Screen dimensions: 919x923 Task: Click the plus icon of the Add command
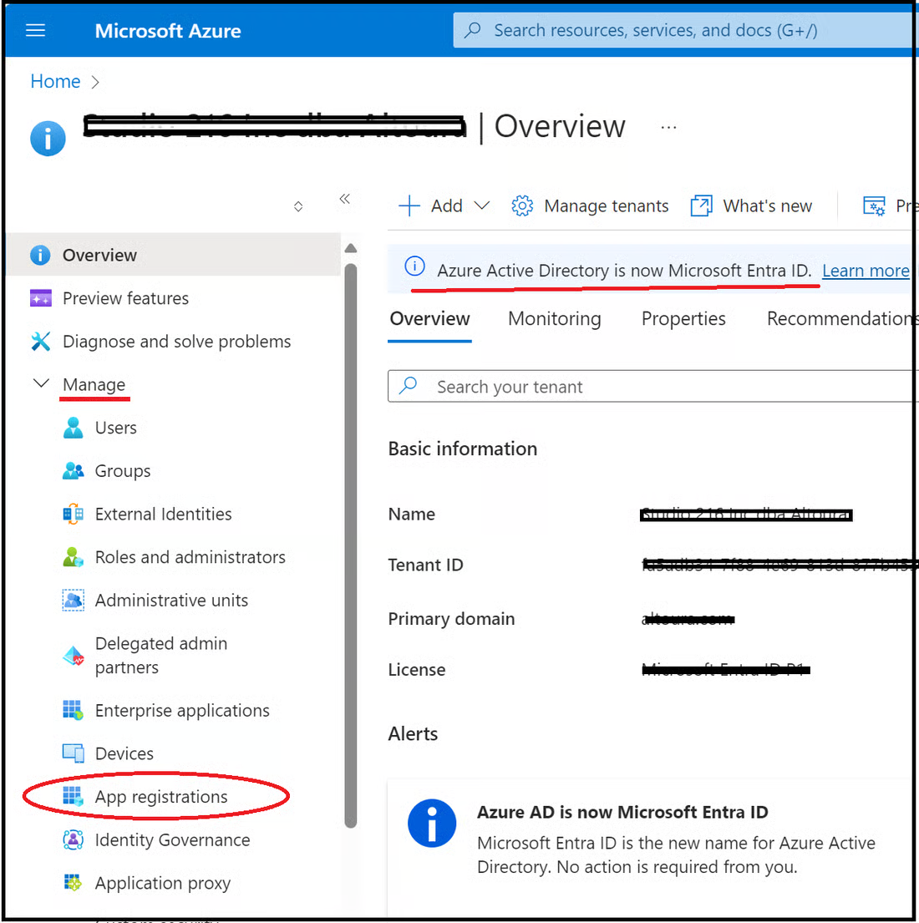tap(409, 206)
